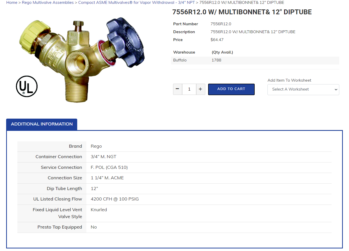Click the quantity input field

(189, 89)
